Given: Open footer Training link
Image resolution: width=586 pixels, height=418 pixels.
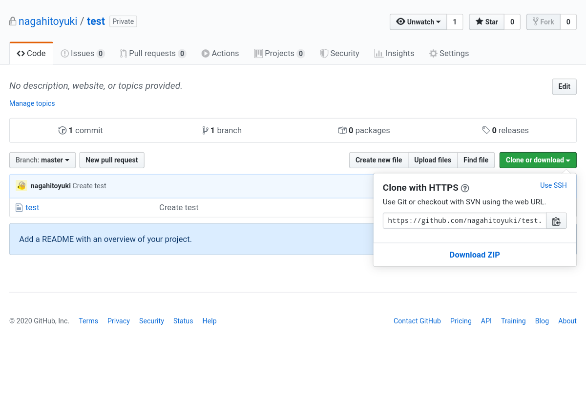Looking at the screenshot, I should 513,321.
